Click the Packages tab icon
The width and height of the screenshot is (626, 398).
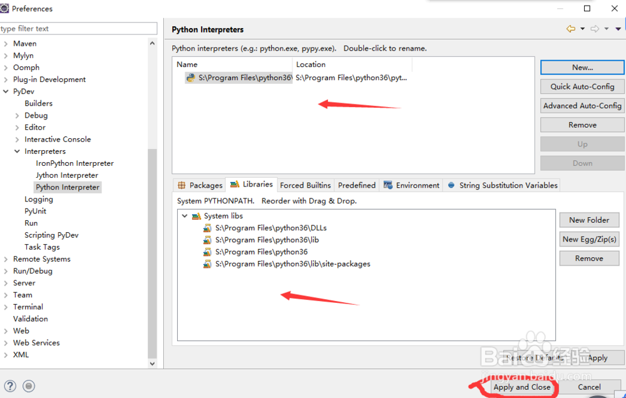point(182,185)
